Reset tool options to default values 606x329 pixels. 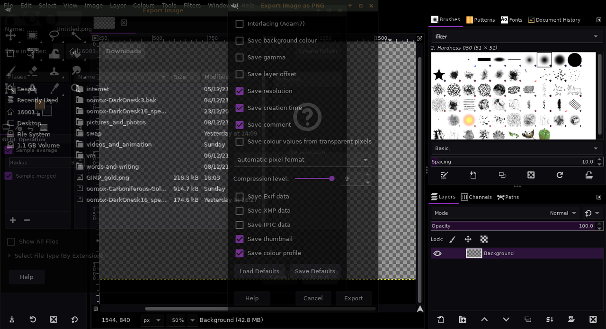click(x=74, y=320)
